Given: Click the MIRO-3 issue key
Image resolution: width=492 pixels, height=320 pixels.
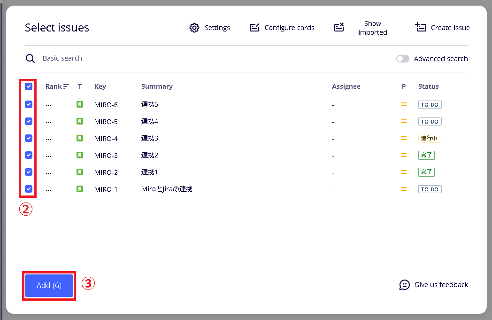Looking at the screenshot, I should [x=106, y=156].
